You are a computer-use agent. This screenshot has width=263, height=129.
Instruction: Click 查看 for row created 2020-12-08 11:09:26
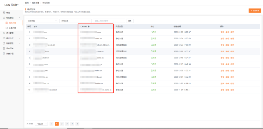click(x=222, y=71)
